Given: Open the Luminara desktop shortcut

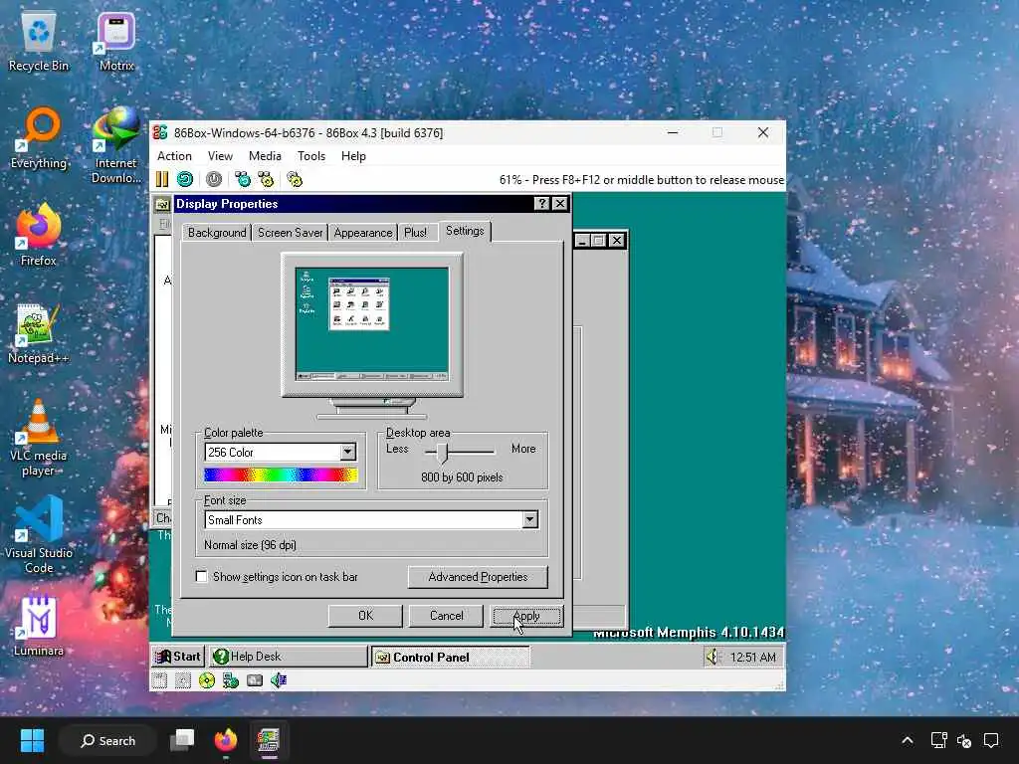Looking at the screenshot, I should point(39,625).
